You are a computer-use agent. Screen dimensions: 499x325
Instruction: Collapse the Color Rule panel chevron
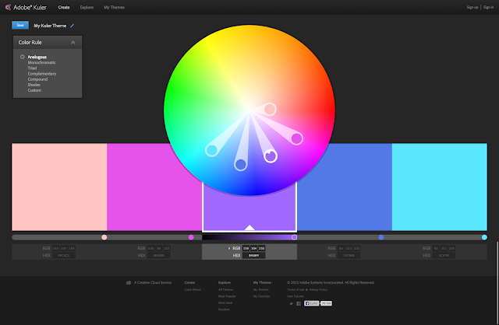(73, 42)
